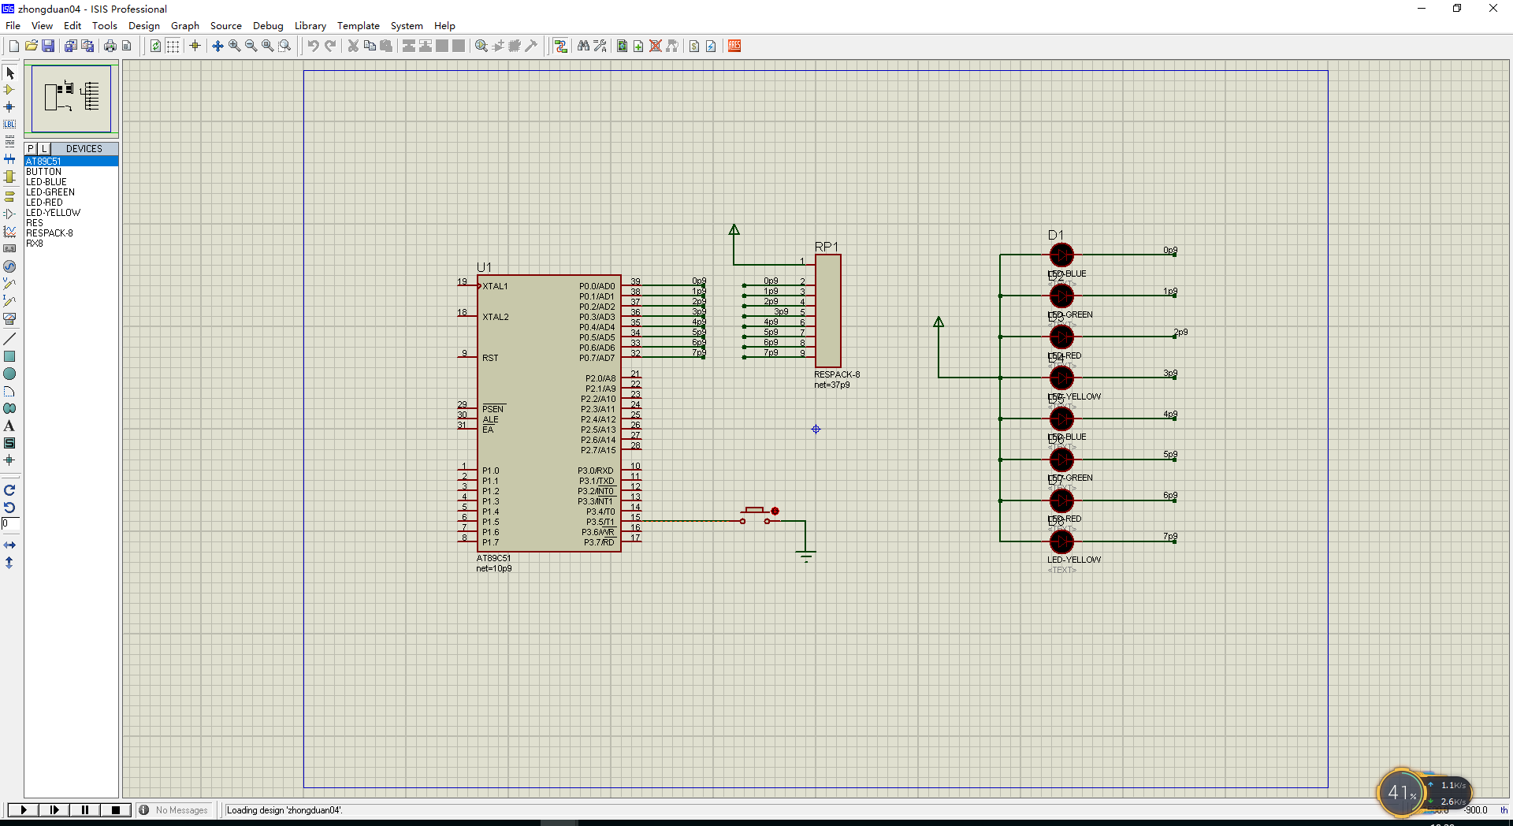Click the Pan center-at-cursor icon
Viewport: 1513px width, 826px height.
point(217,46)
